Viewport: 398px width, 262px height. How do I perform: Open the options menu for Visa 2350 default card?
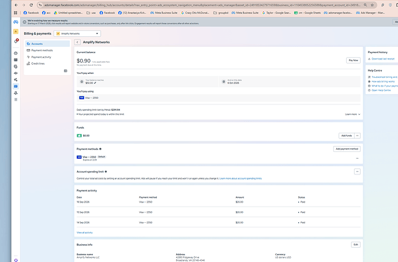(357, 159)
